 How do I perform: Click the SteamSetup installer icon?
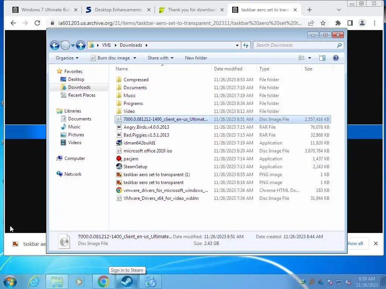(119, 167)
